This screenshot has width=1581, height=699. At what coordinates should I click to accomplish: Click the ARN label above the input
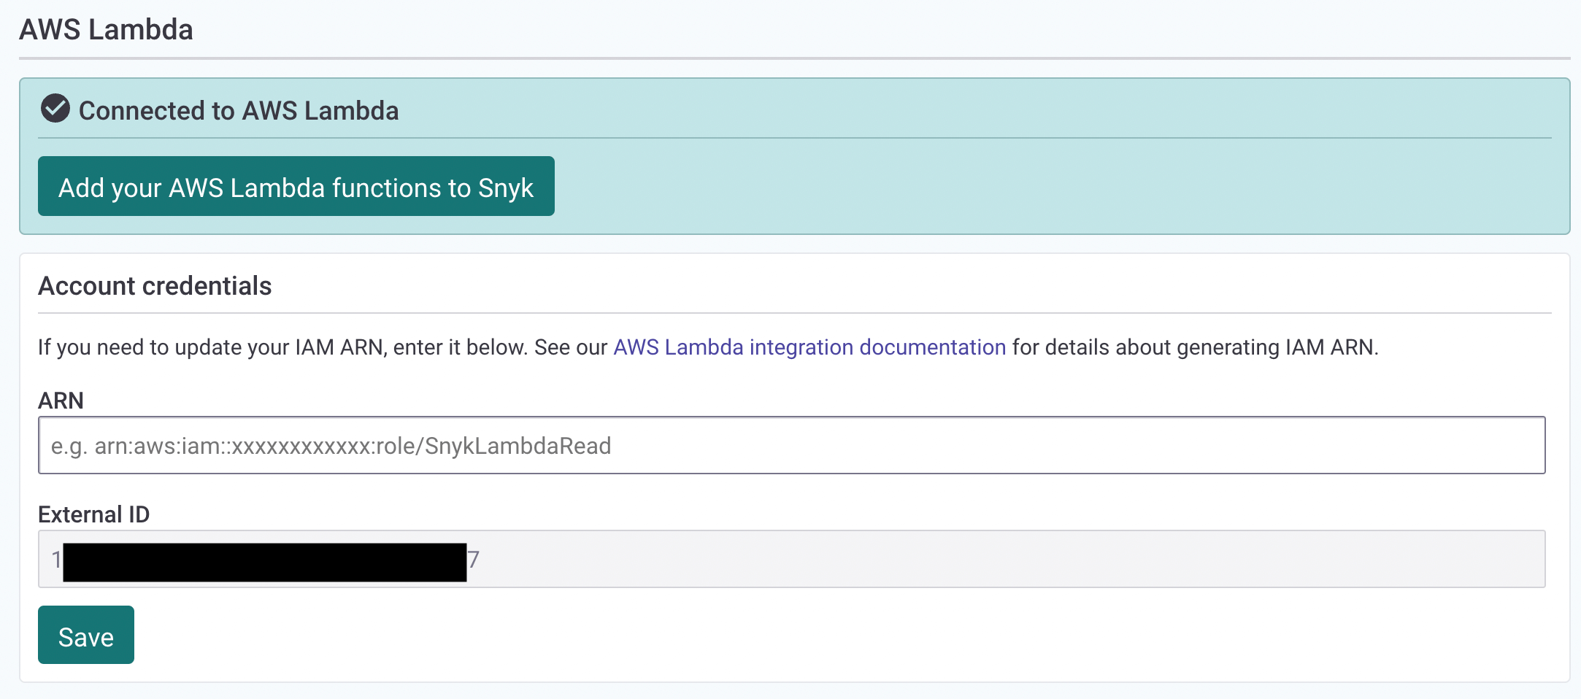[61, 400]
